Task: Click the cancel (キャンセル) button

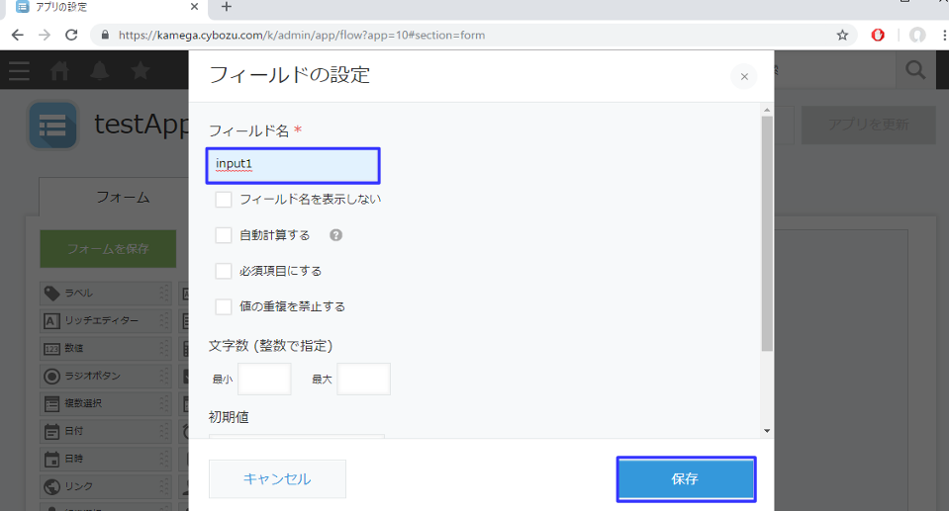Action: 277,479
